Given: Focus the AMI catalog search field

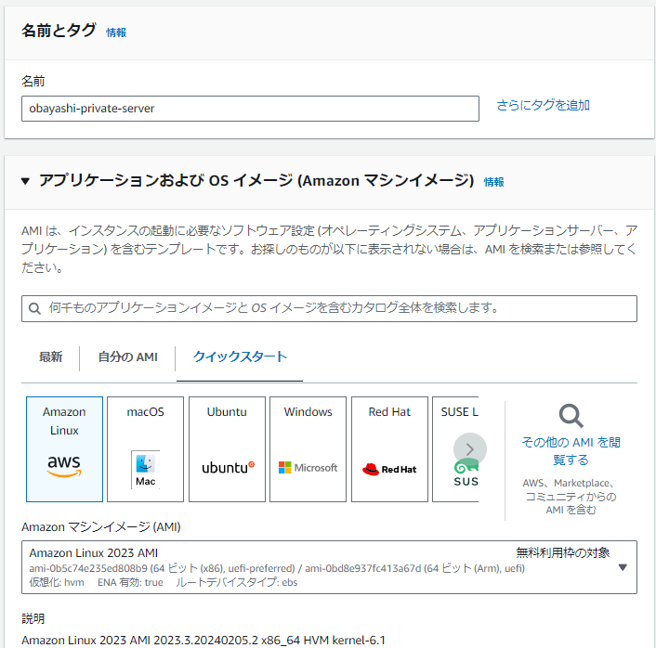Looking at the screenshot, I should [329, 308].
